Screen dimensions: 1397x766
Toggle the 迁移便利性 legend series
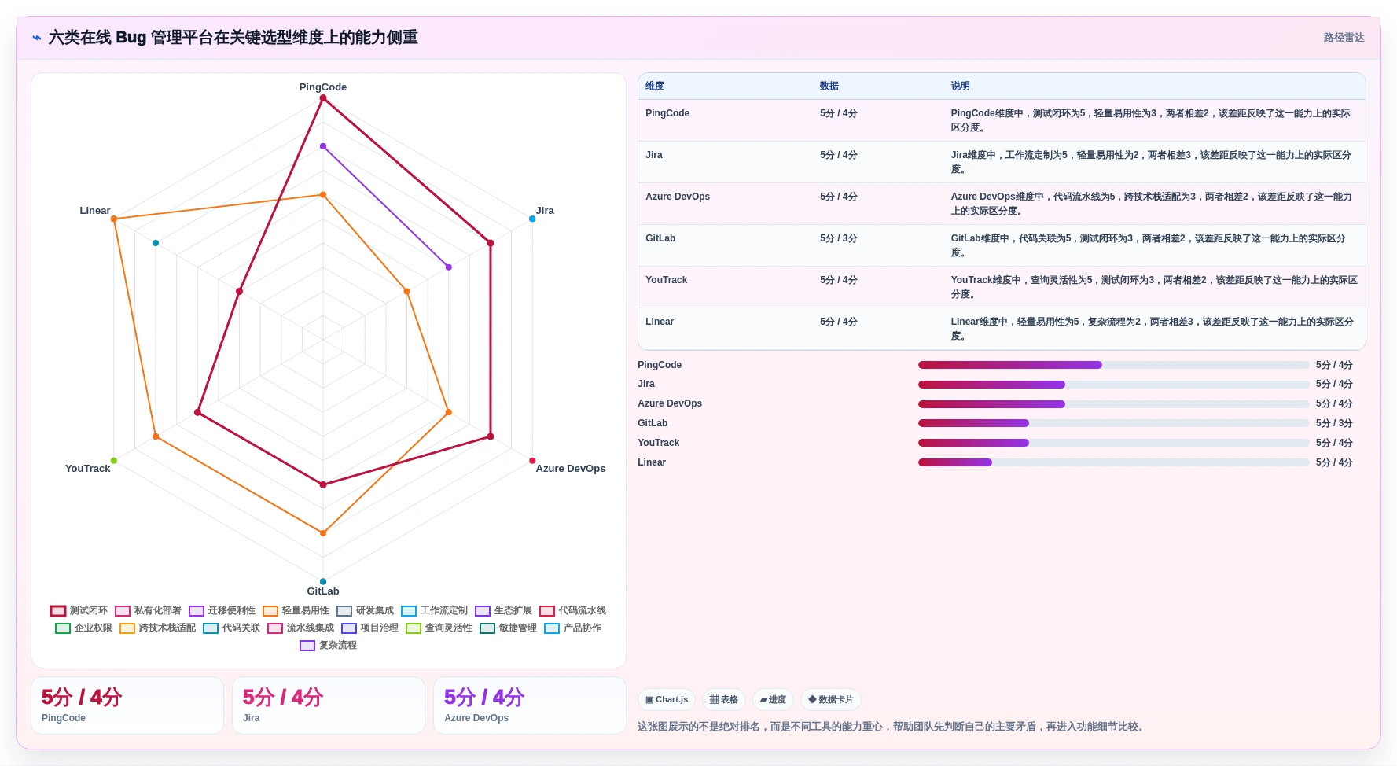(x=222, y=610)
